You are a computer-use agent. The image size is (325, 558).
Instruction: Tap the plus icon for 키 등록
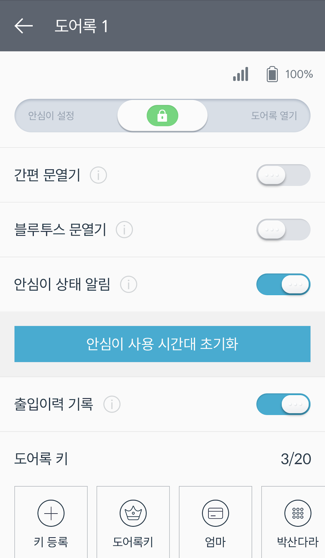51,513
